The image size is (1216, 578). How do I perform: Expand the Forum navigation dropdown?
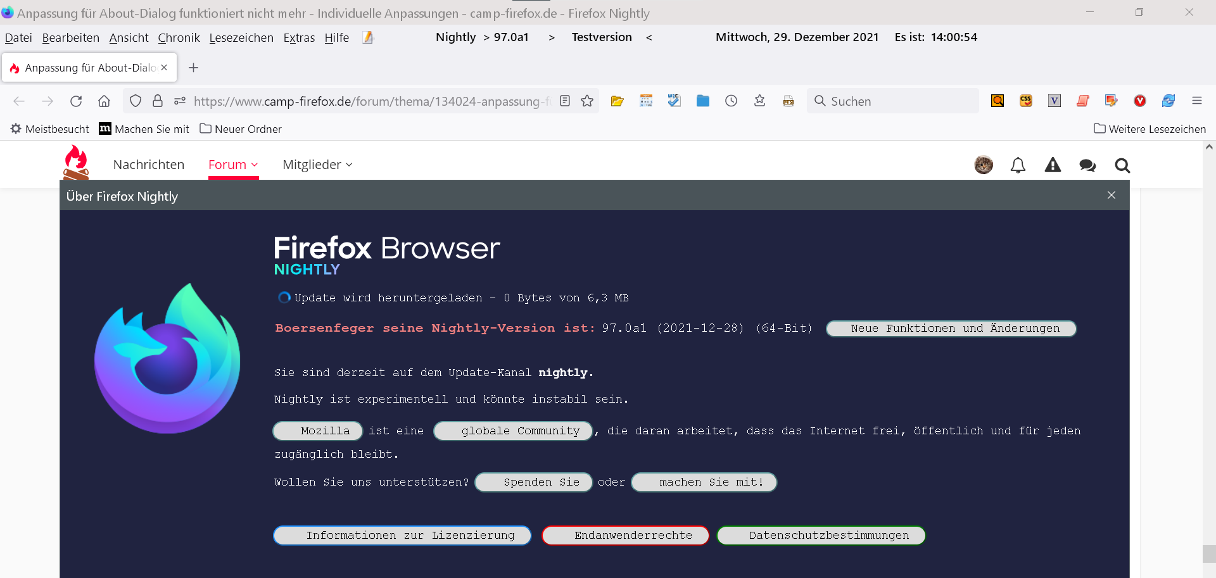pos(233,165)
